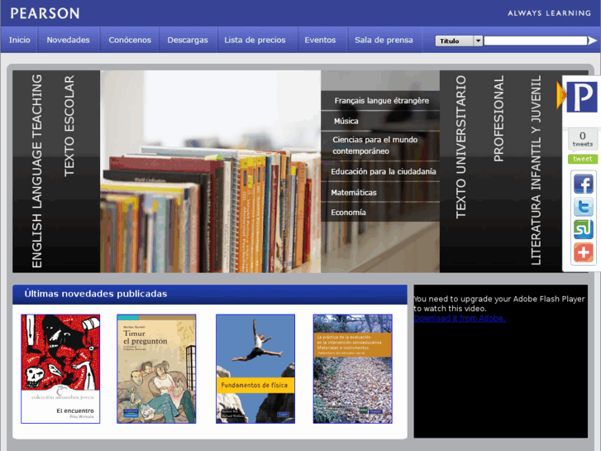601x451 pixels.
Task: Select Ciencias para el mundo contemporáneo
Action: pos(380,146)
